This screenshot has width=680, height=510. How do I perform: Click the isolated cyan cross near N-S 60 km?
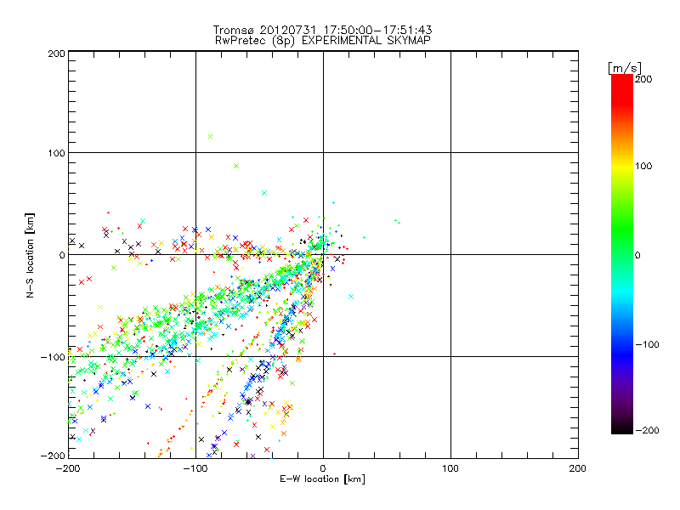click(264, 193)
